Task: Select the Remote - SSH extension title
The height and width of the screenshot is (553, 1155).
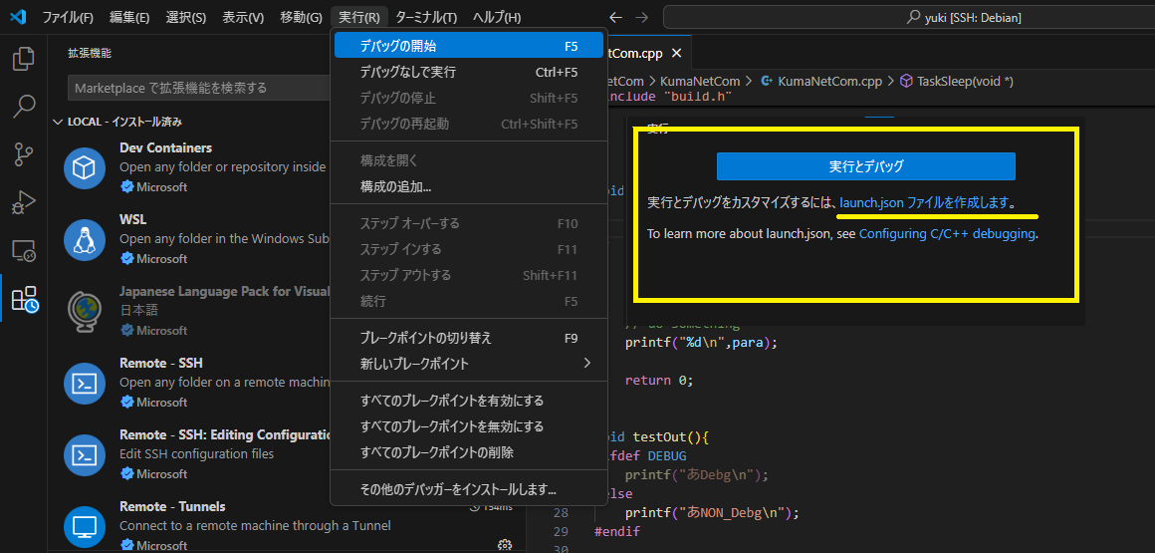Action: (160, 363)
